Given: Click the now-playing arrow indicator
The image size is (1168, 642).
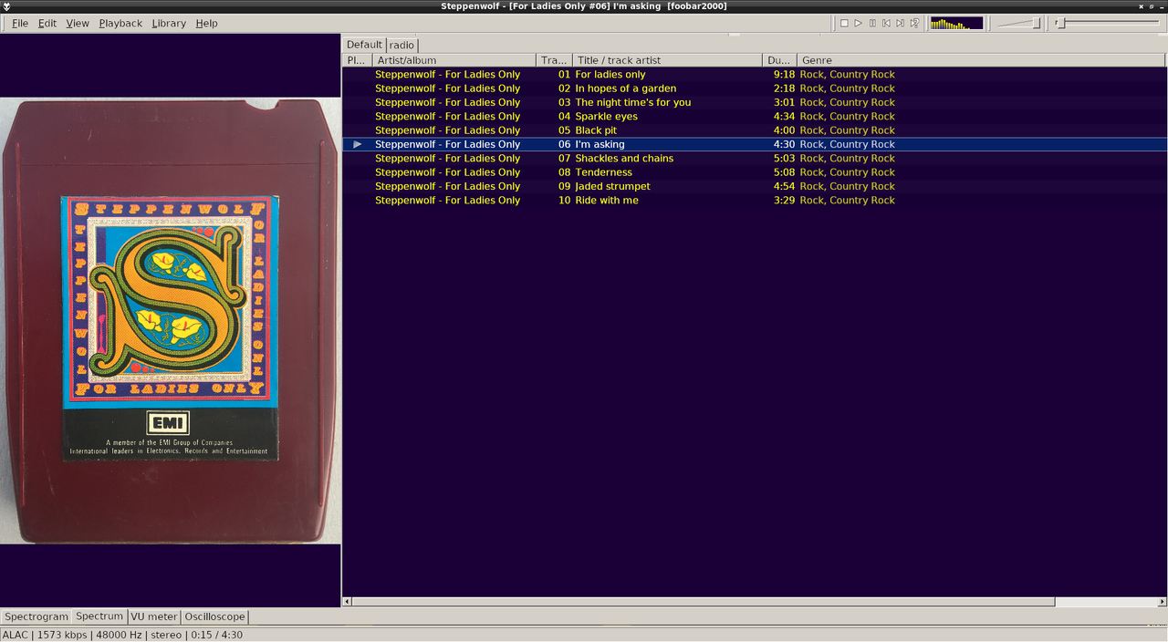Looking at the screenshot, I should [x=358, y=144].
